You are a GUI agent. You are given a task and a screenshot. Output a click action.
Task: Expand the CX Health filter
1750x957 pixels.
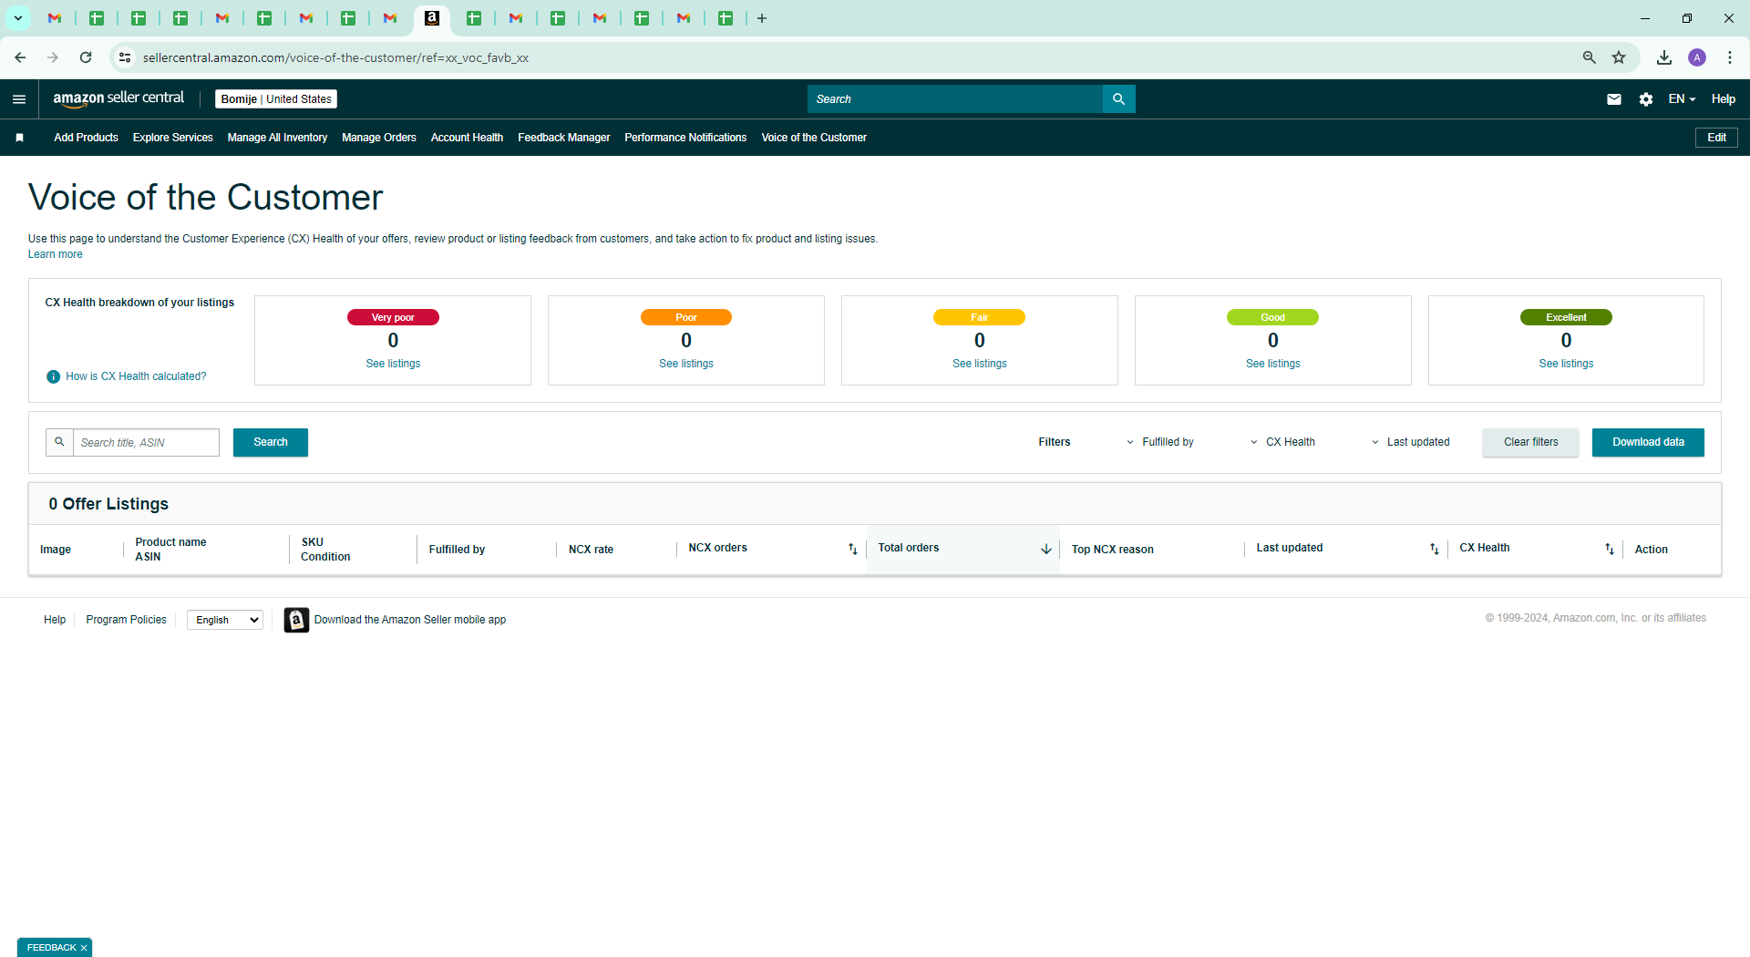point(1282,442)
